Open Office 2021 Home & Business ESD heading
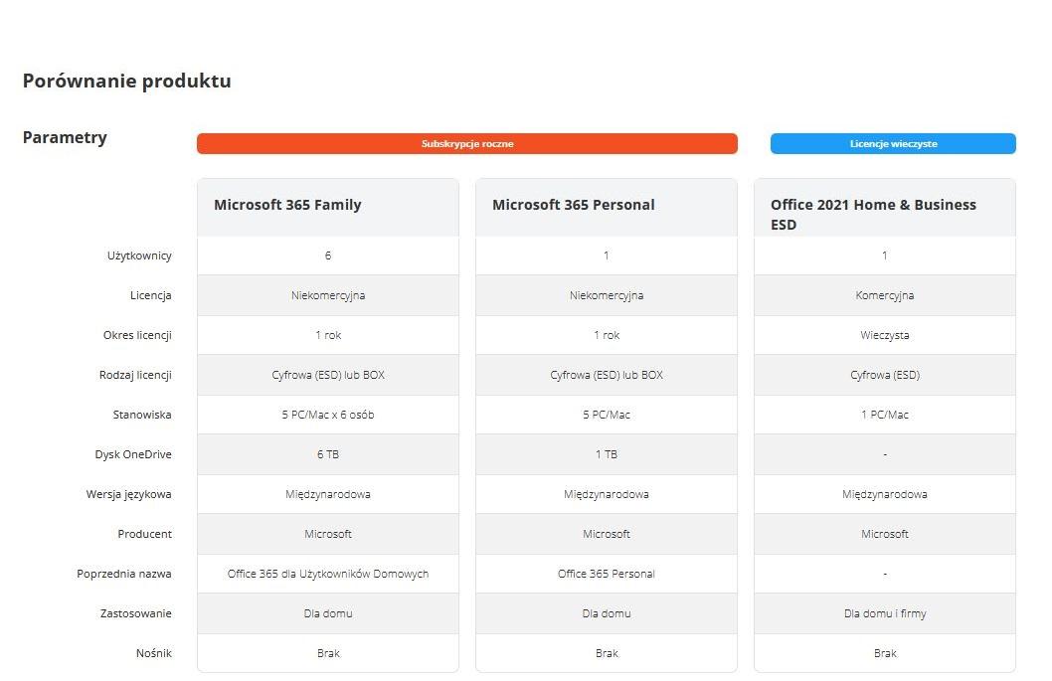 click(x=873, y=214)
